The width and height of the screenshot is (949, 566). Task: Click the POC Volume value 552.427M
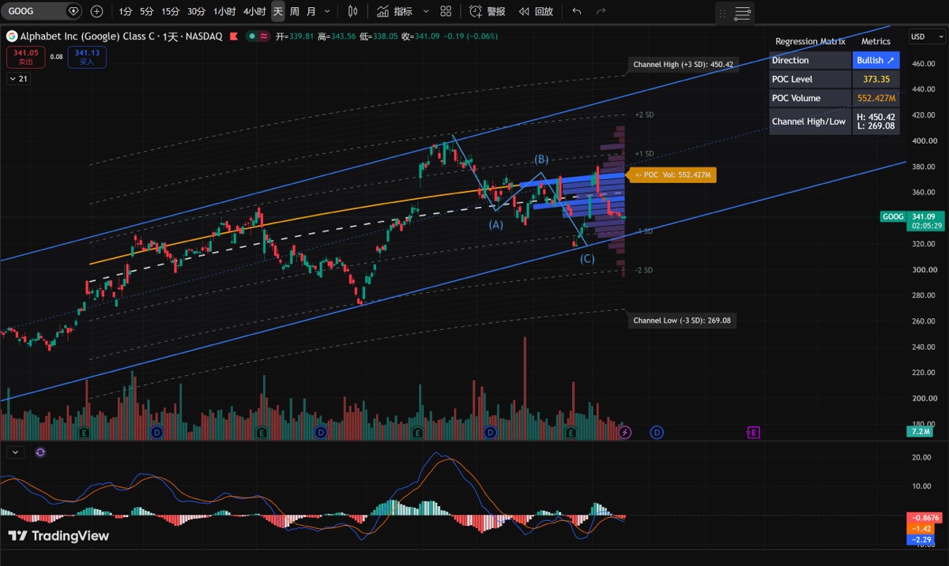[x=876, y=98]
